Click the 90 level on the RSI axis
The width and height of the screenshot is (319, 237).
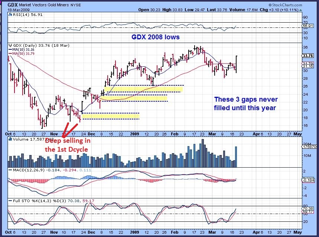coord(305,17)
